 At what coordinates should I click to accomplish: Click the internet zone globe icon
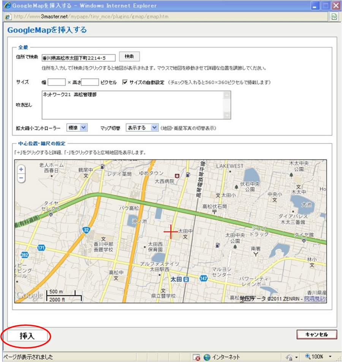tap(207, 357)
